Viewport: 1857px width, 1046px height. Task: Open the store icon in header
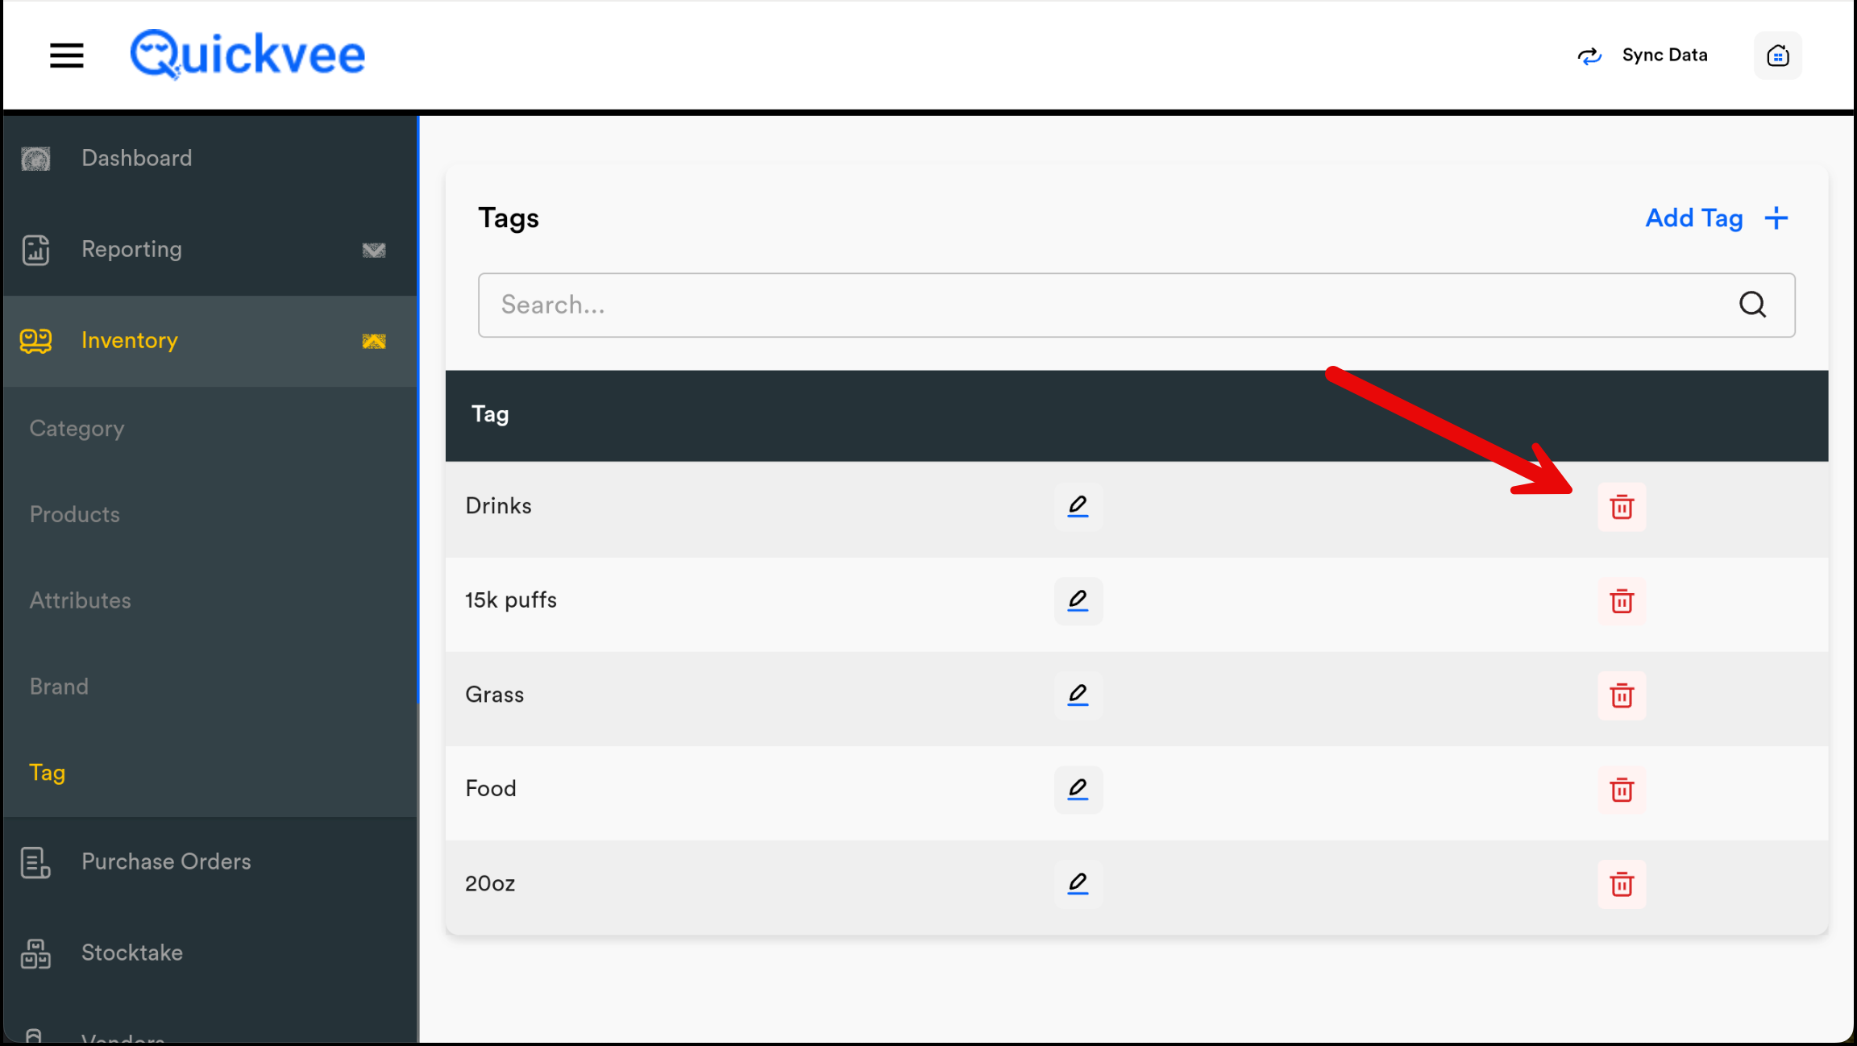point(1777,56)
